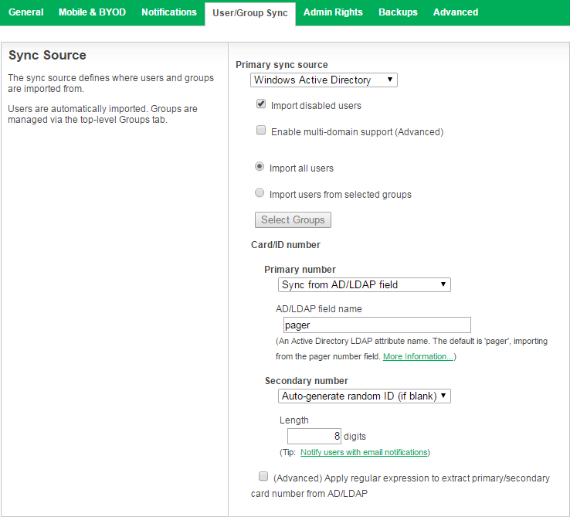This screenshot has width=570, height=517.
Task: Open the Notifications tab
Action: coord(168,12)
